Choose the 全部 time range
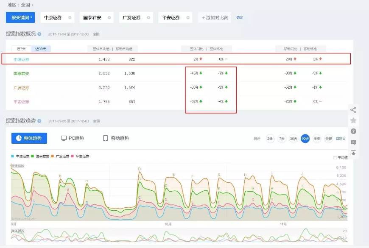The image size is (369, 248). 329,139
